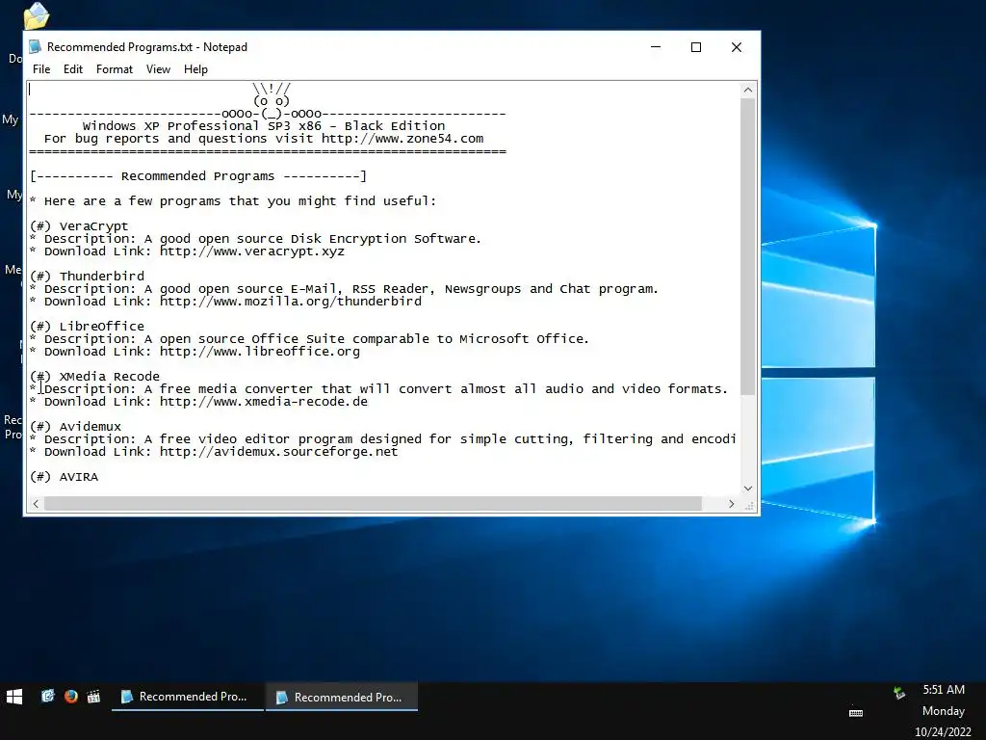Click the www.libreoffice.org link text
This screenshot has height=740, width=986.
pos(260,352)
